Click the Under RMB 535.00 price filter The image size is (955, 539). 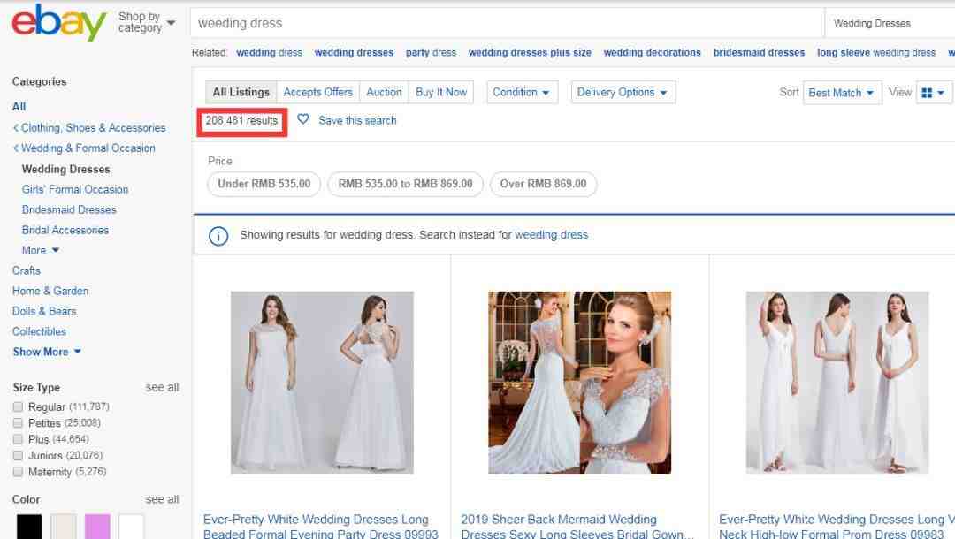point(264,184)
